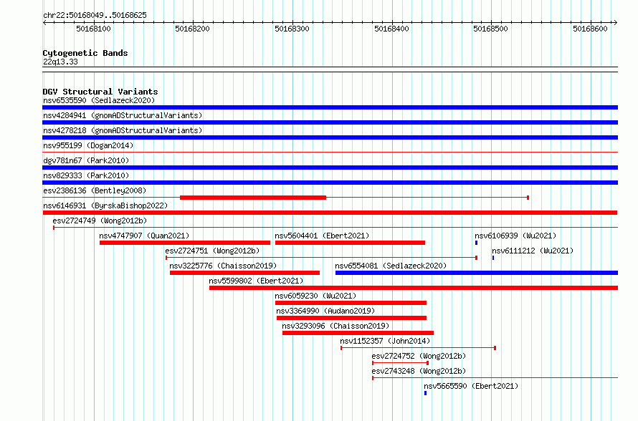Open nsv4747907 (Quan2021) variant label
Screen dimensions: 638x421
pos(144,236)
